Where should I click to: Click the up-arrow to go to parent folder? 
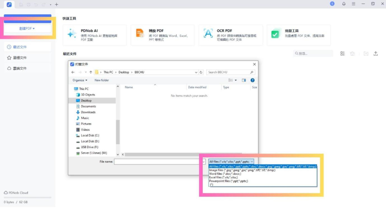[91, 72]
